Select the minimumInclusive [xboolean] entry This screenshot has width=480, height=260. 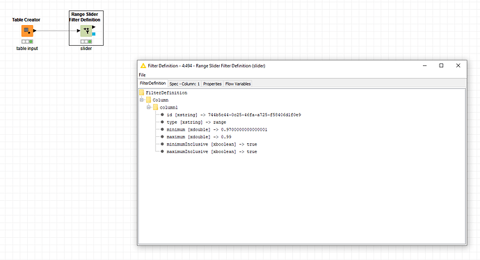212,144
